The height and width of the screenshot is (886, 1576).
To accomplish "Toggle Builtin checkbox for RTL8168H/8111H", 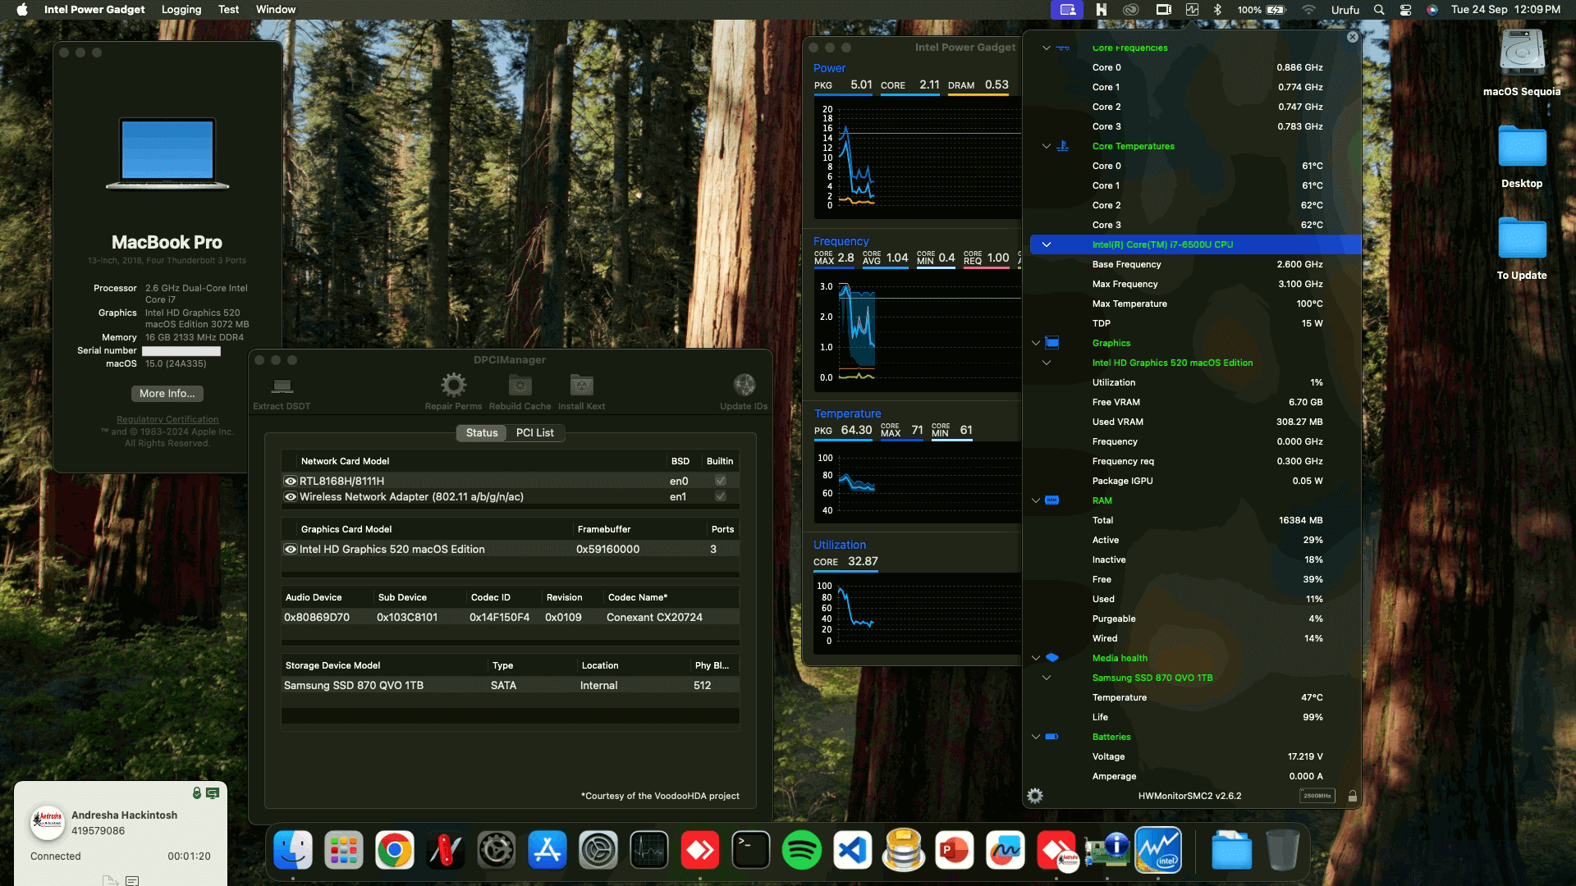I will pyautogui.click(x=720, y=481).
